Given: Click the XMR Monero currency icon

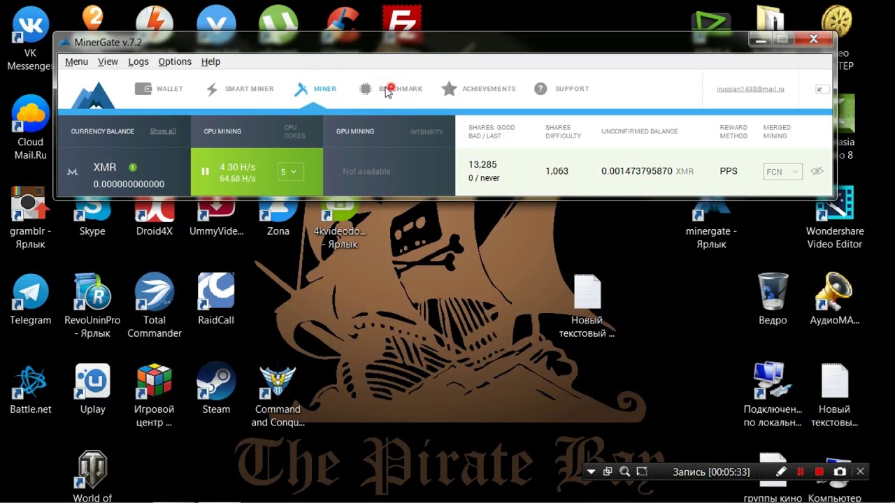Looking at the screenshot, I should (72, 171).
